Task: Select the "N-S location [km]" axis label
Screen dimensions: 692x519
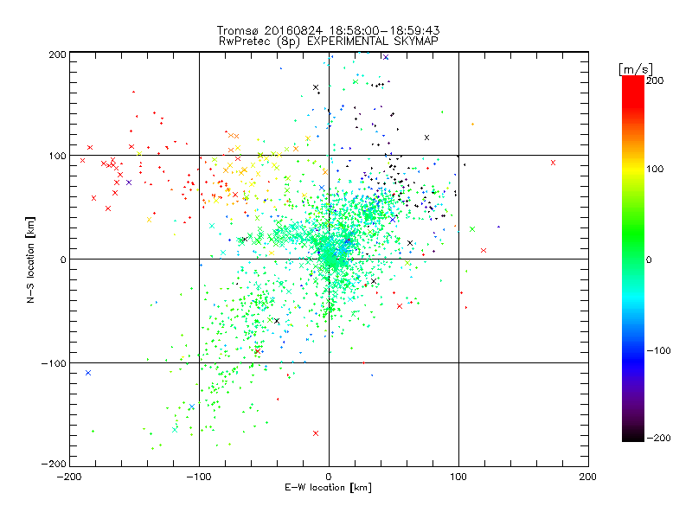Action: tap(30, 259)
